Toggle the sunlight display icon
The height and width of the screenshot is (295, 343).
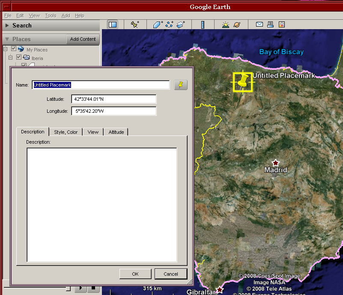(226, 25)
